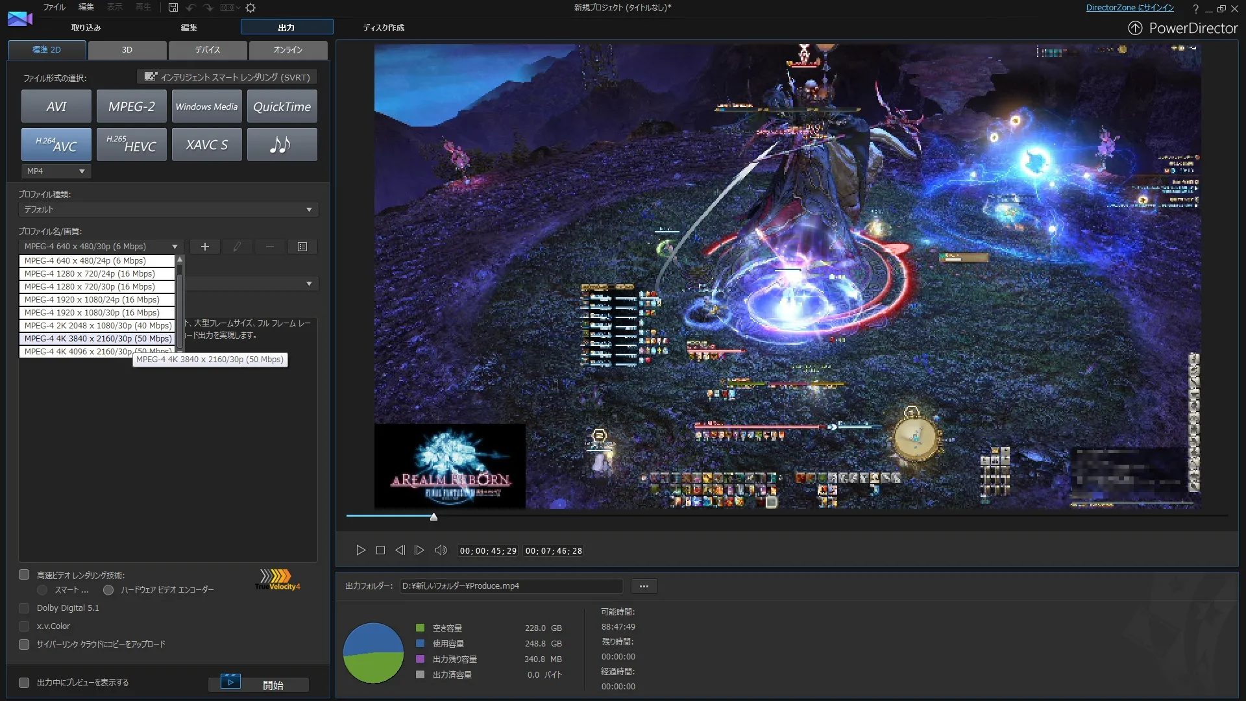The width and height of the screenshot is (1246, 701).
Task: Click the 開始 start button
Action: (259, 685)
